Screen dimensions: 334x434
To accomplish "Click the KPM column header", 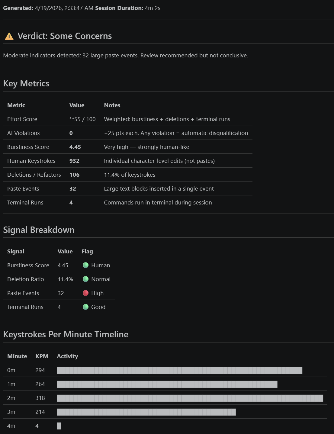I will (x=42, y=356).
